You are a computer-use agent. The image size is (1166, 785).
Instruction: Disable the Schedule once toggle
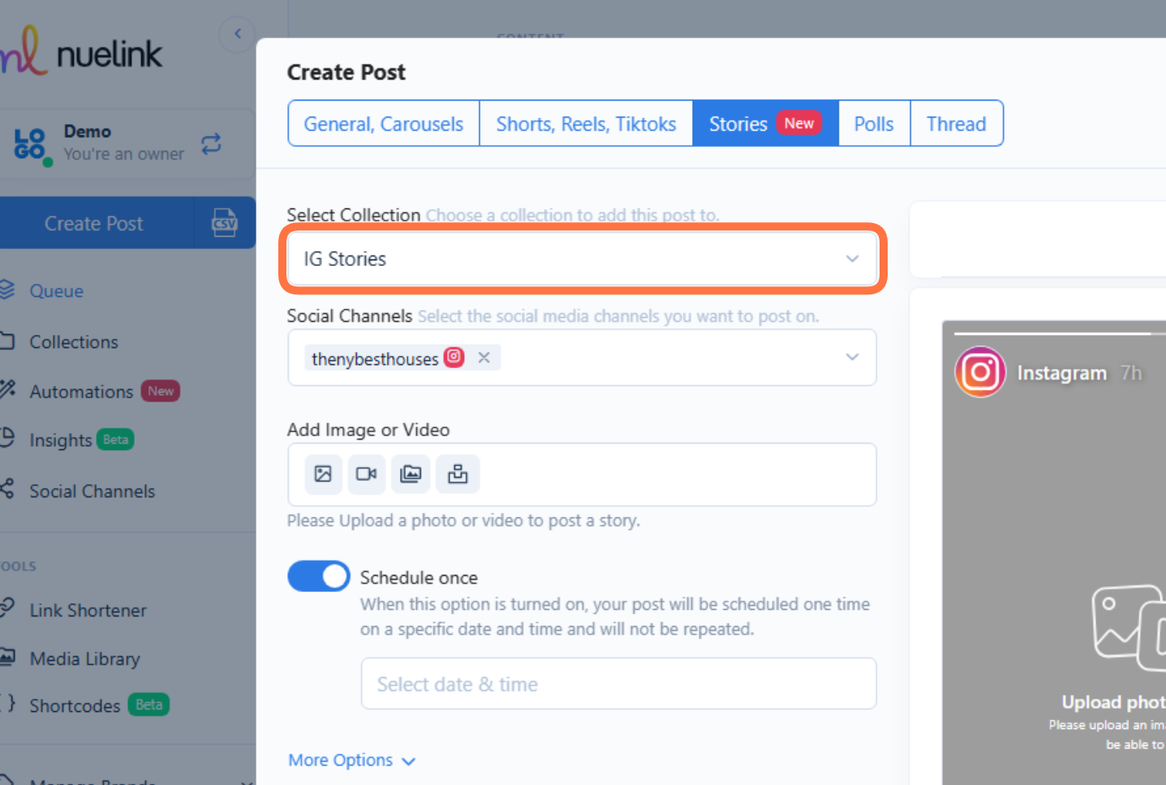[x=318, y=576]
